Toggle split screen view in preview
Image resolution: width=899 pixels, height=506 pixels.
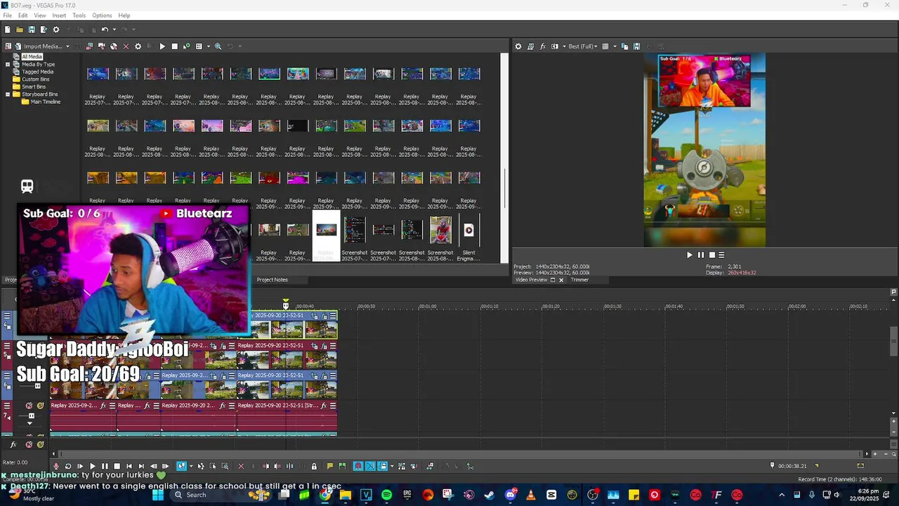555,46
